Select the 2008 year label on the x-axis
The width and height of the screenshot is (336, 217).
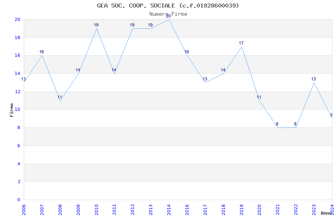(60, 210)
